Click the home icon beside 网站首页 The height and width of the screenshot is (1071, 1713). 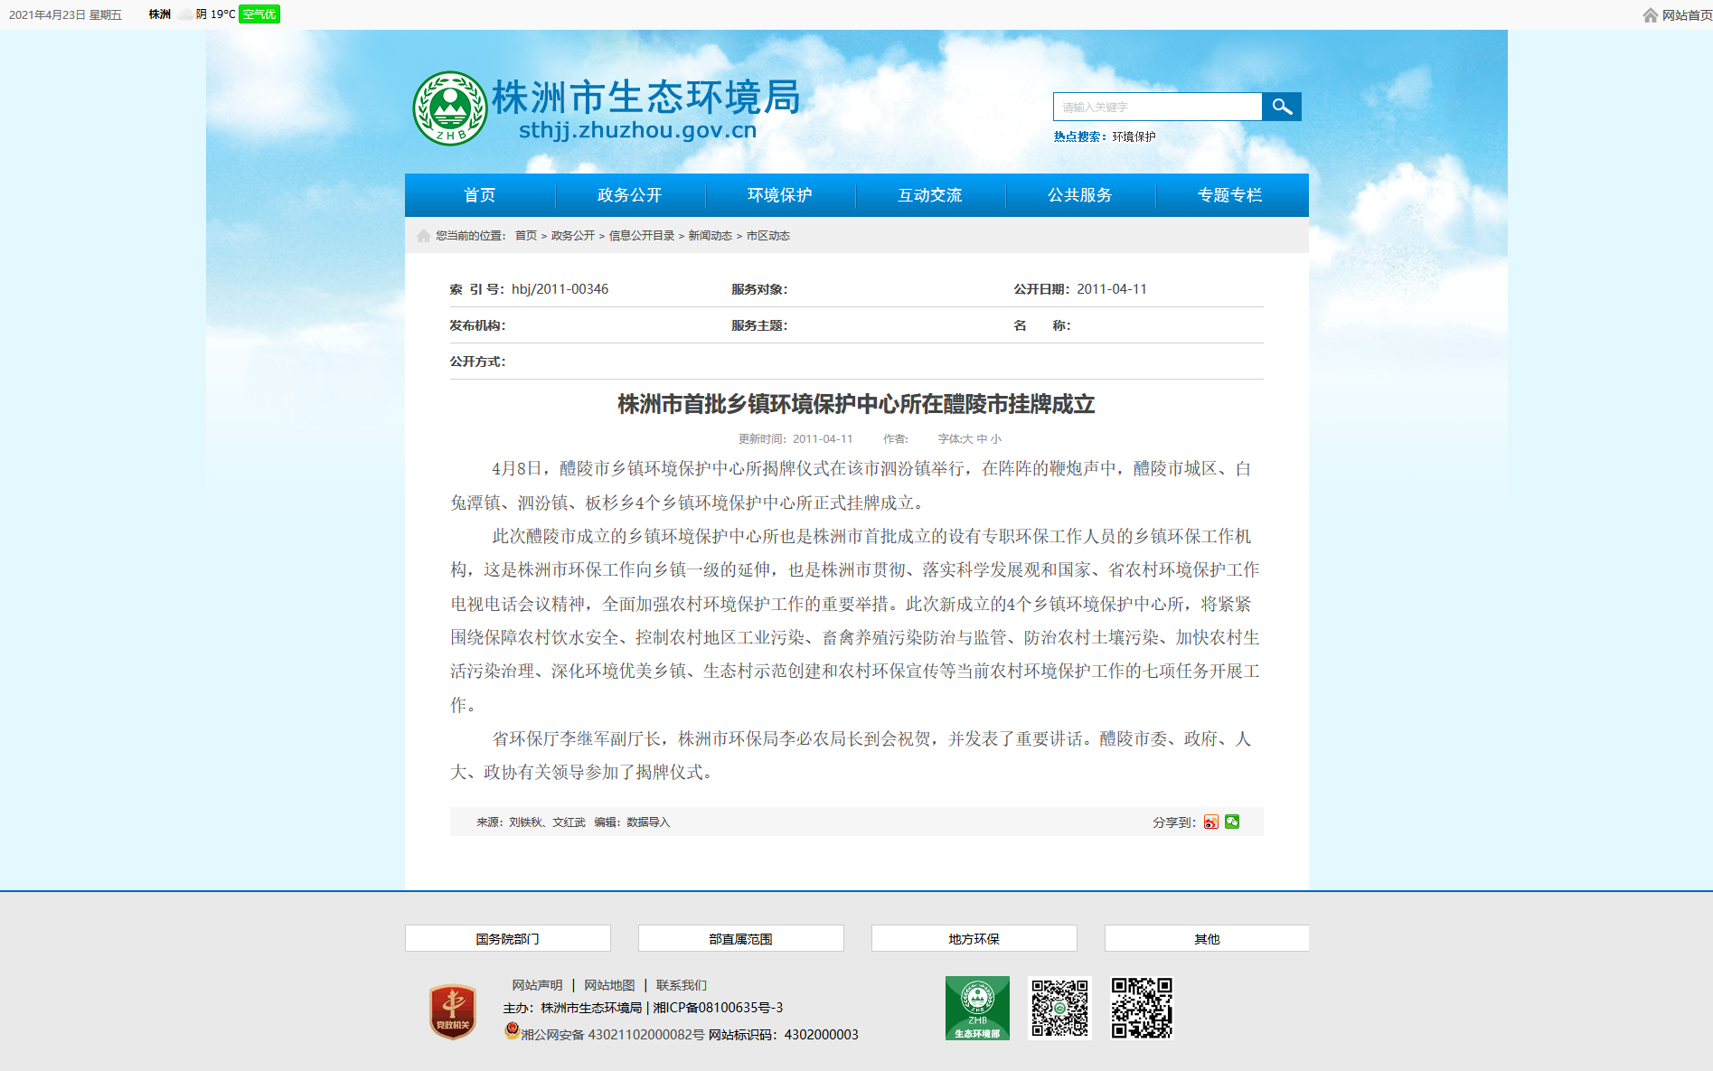1650,15
